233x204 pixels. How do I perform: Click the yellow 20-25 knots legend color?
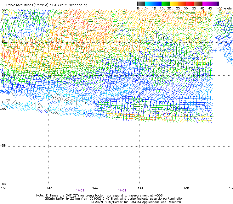point(174,4)
